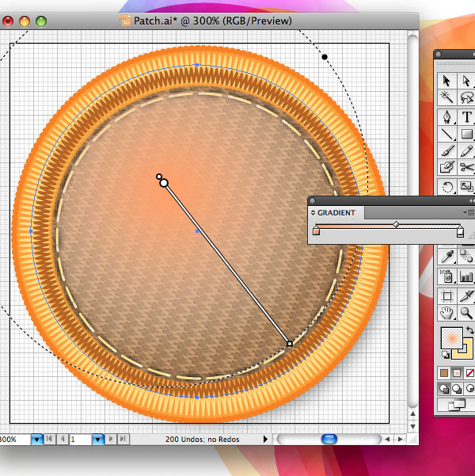Set paint mode to Gradient

pos(457,373)
